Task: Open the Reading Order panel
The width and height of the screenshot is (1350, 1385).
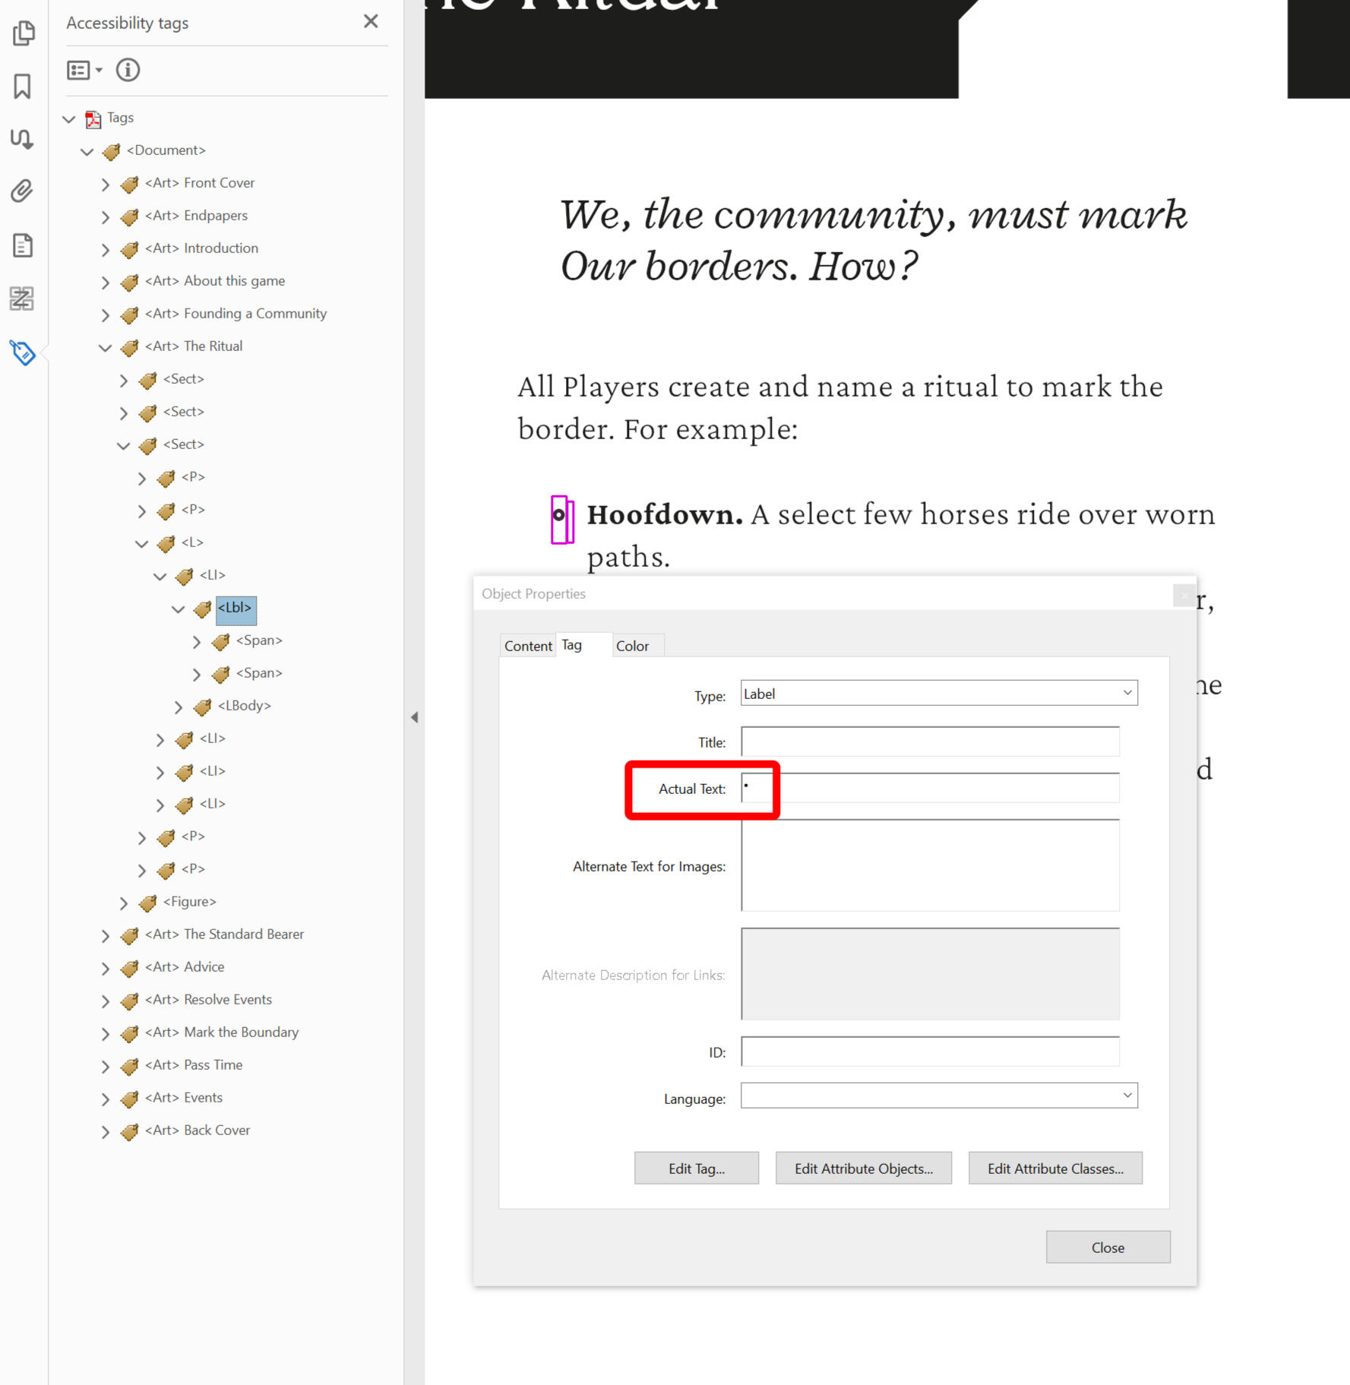Action: click(24, 140)
